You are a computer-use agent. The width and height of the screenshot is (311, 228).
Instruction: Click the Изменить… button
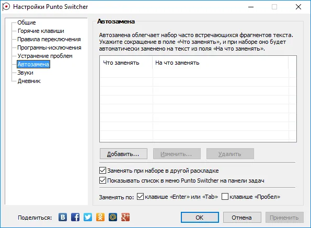[x=177, y=154]
